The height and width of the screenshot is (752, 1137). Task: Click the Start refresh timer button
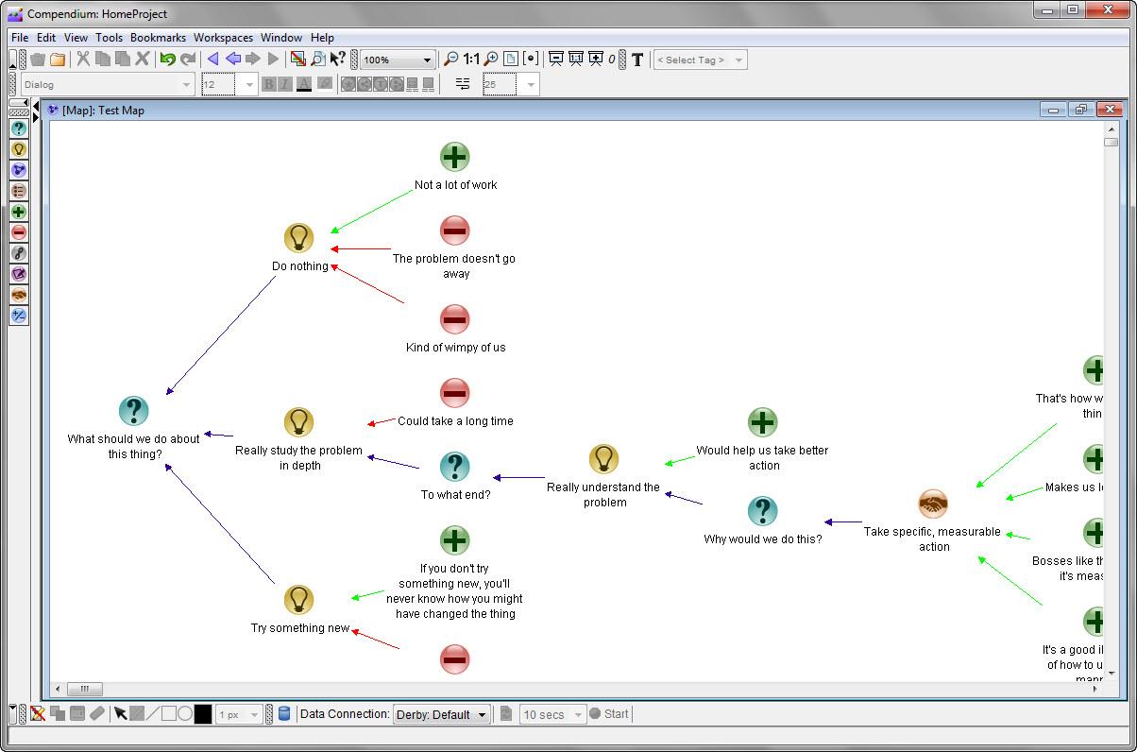(609, 714)
